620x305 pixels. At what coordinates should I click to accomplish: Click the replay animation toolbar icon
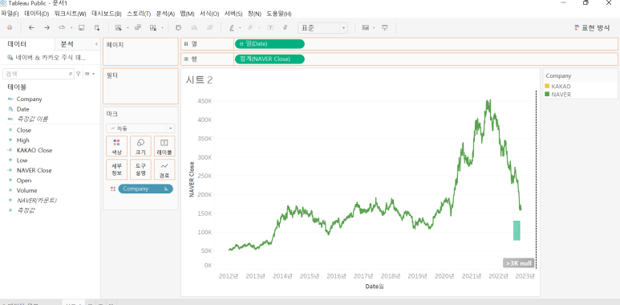[x=61, y=28]
